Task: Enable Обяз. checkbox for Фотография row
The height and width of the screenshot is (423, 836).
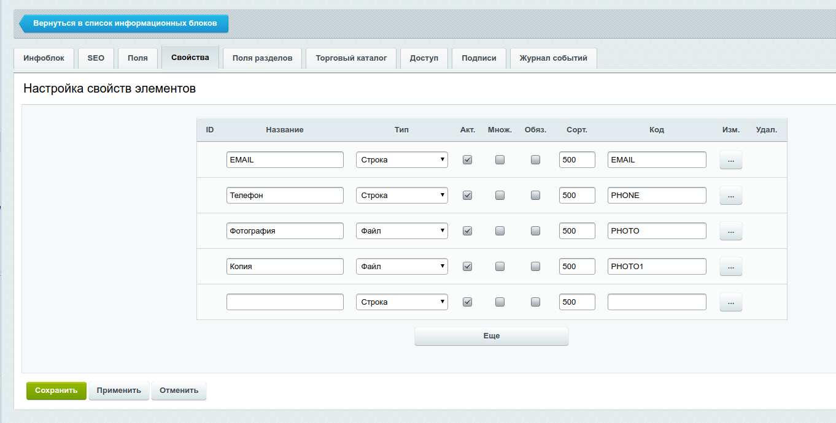Action: pyautogui.click(x=536, y=231)
